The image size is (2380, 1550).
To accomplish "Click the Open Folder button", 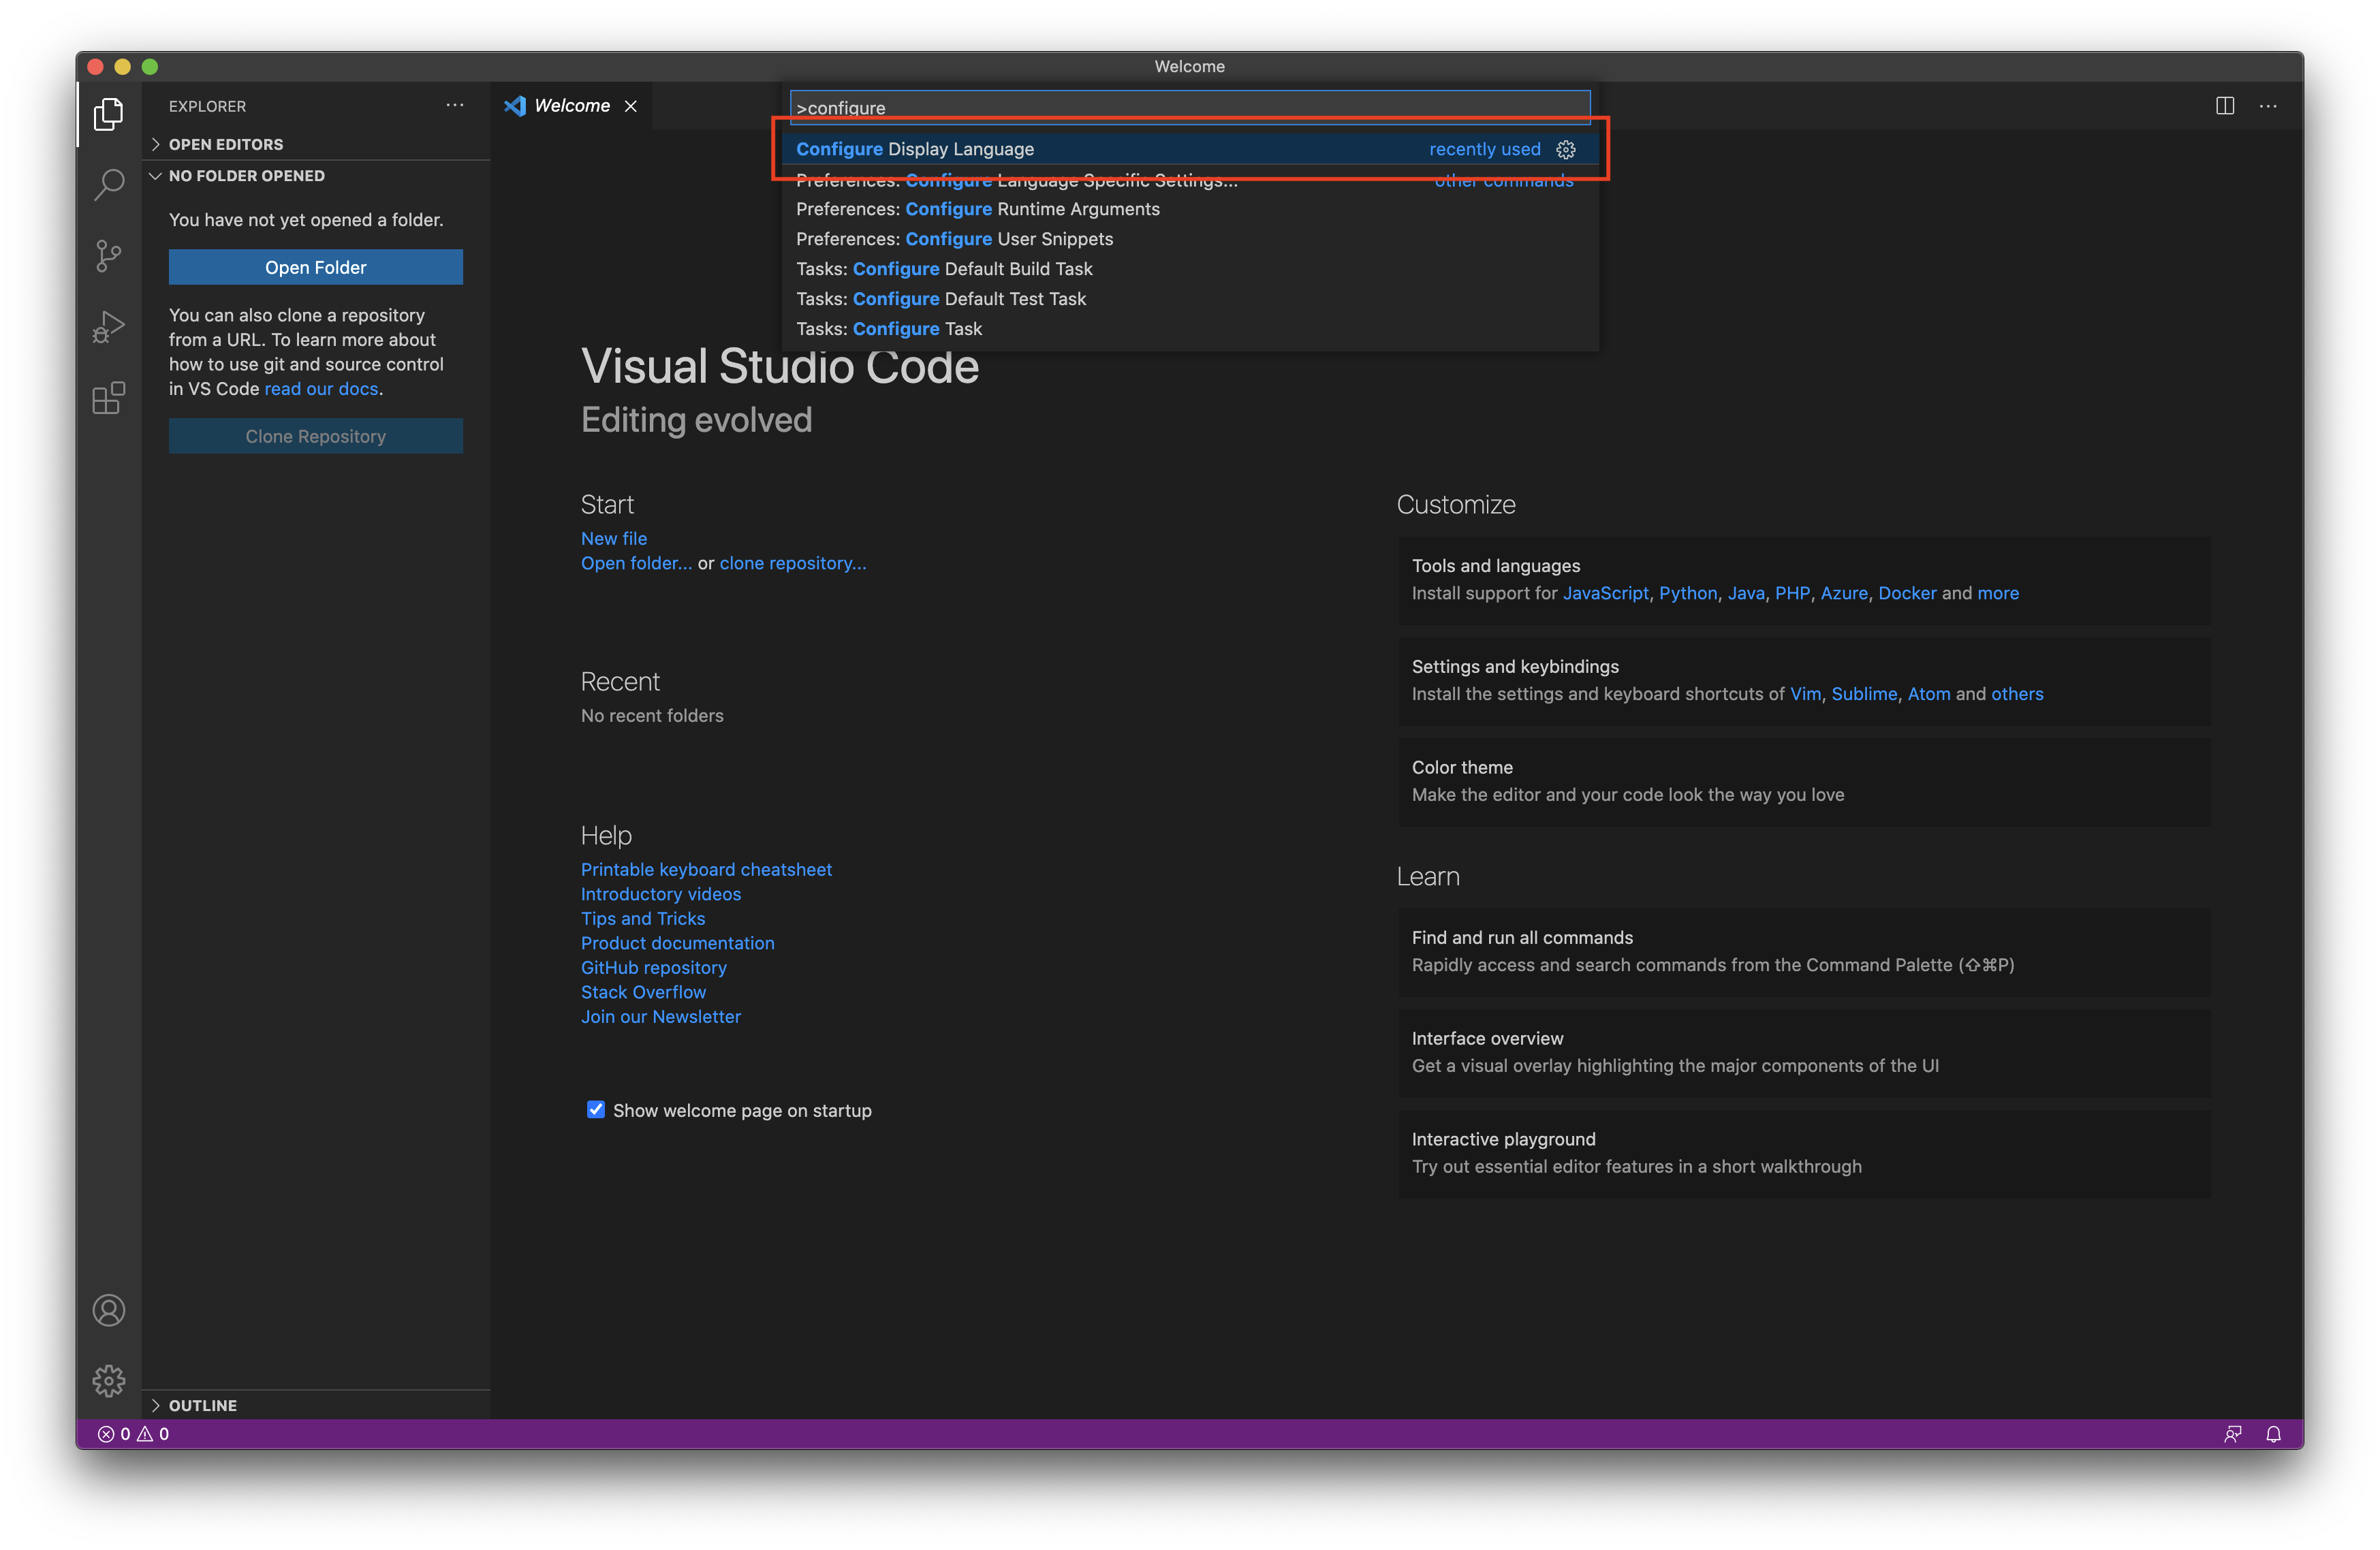I will [316, 267].
